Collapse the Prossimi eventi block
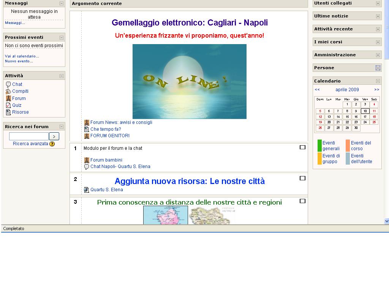 pyautogui.click(x=62, y=38)
